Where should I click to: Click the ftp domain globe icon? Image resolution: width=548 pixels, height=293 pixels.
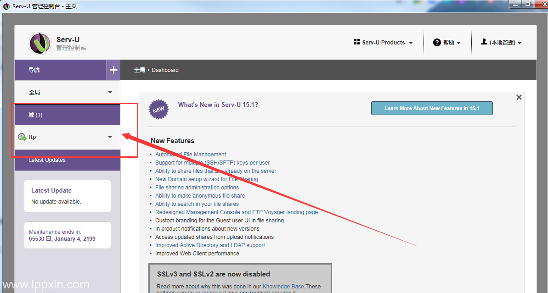coord(22,137)
